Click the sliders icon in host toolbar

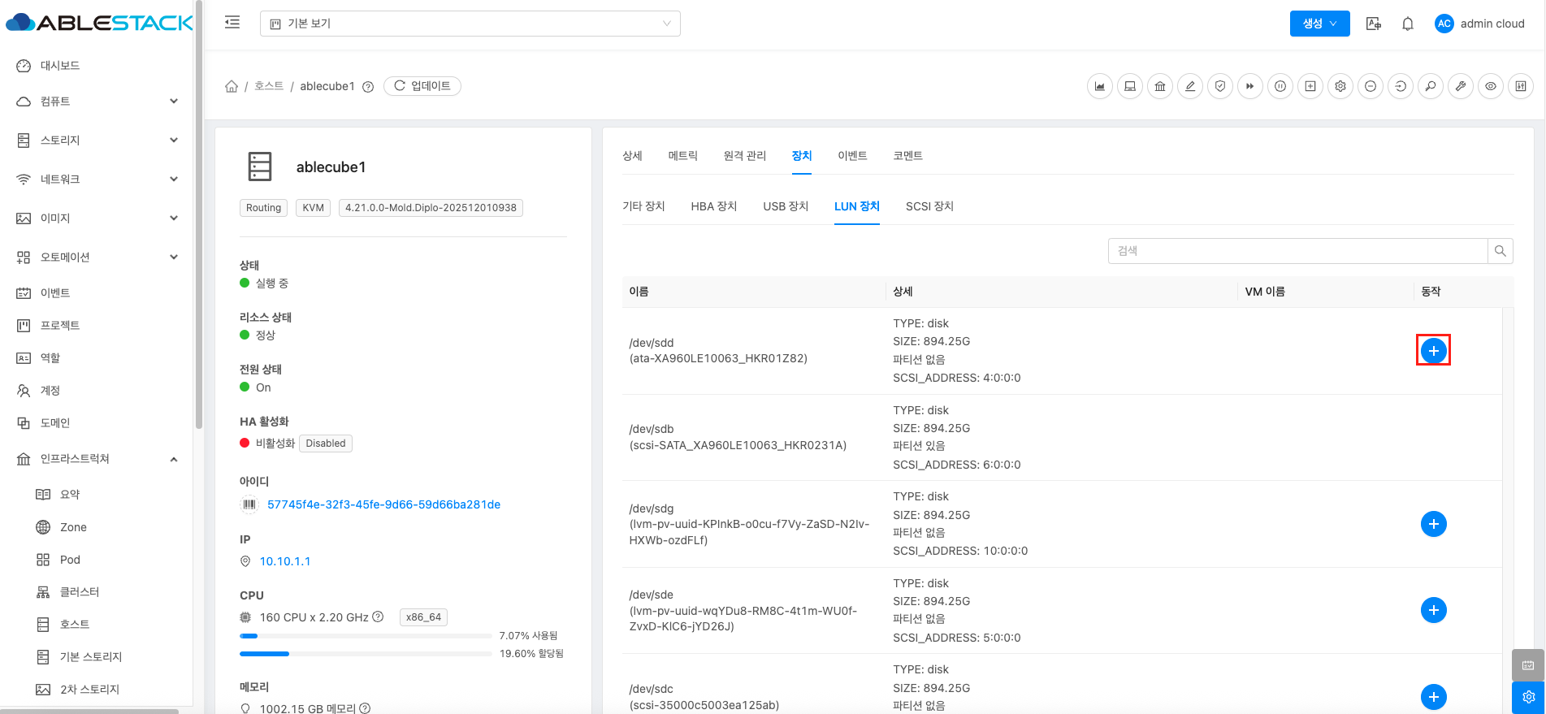[x=1521, y=86]
